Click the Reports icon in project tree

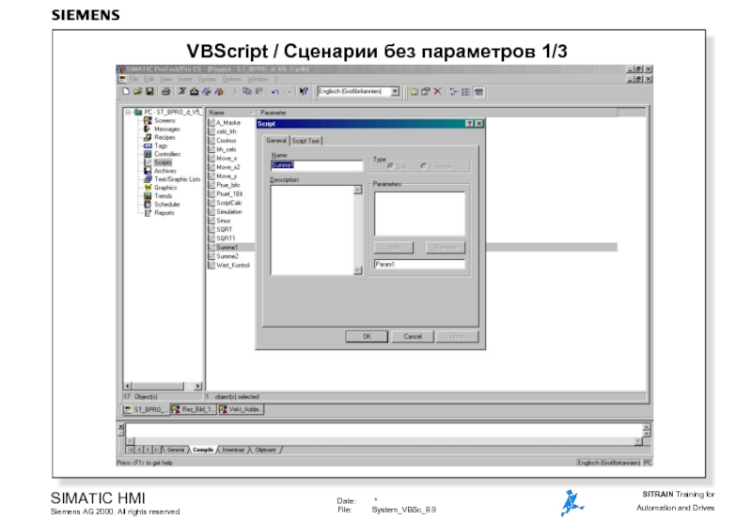pos(148,213)
